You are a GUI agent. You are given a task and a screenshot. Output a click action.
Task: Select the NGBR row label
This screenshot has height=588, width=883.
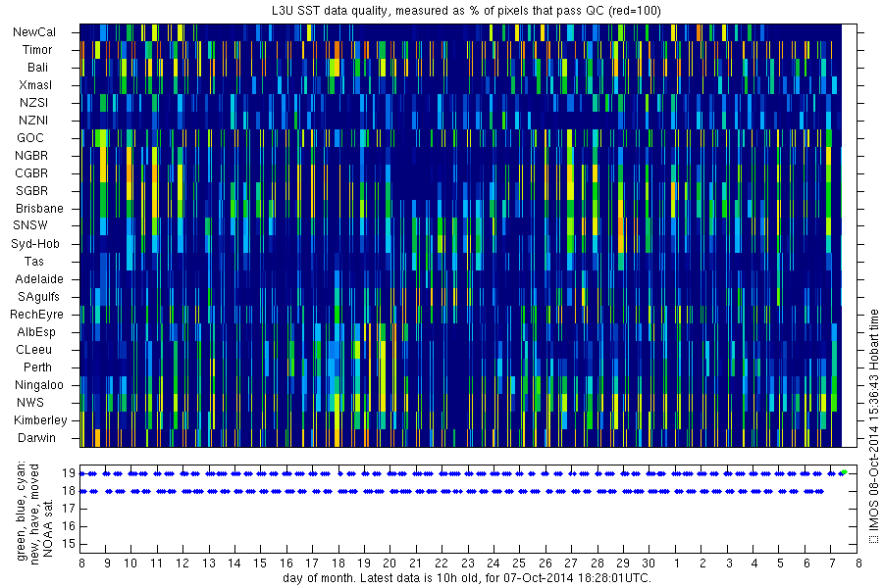[x=31, y=155]
